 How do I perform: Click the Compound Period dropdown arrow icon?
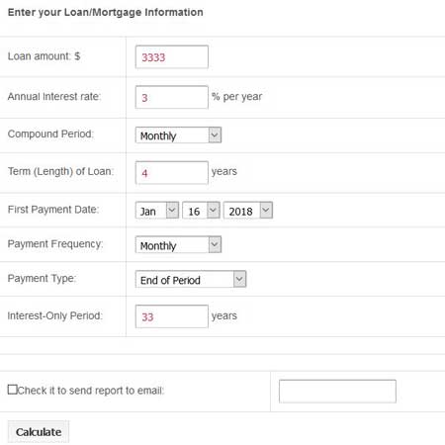[x=215, y=135]
